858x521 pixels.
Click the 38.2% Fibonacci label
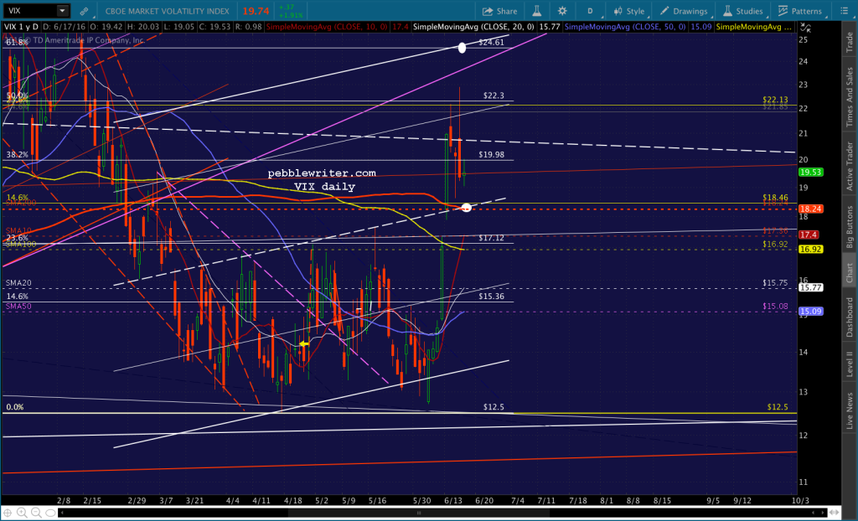(17, 154)
